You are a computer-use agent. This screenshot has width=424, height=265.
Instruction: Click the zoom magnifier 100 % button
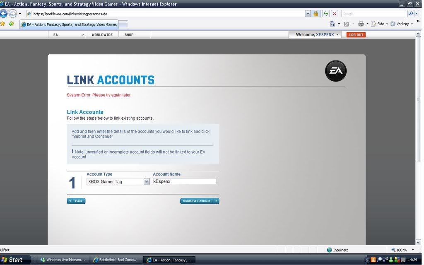coord(399,250)
